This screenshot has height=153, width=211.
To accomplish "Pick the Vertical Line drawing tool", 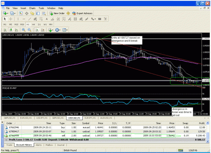I will pos(18,19).
